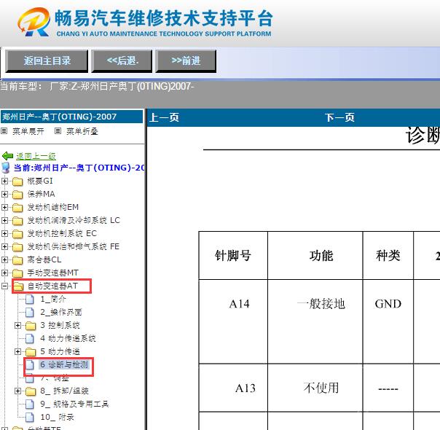This screenshot has height=430, width=440.
Task: Click the folder icon for 5 动力传递
Action: [31, 352]
